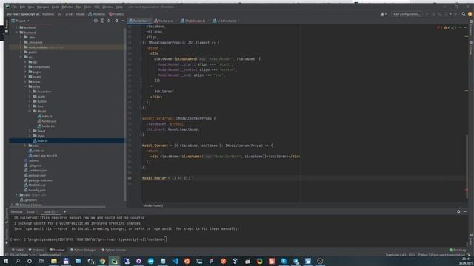The width and height of the screenshot is (474, 266).
Task: Open the Navigate menu
Action: [x=43, y=7]
